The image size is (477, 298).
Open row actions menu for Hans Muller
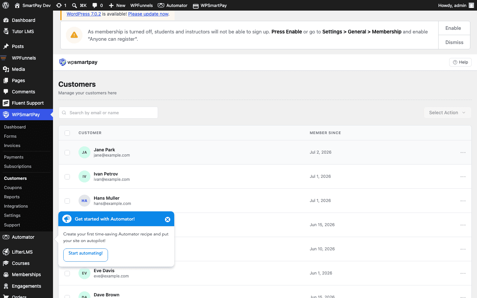(x=463, y=201)
